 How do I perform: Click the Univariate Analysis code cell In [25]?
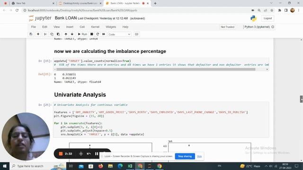pyautogui.click(x=161, y=119)
